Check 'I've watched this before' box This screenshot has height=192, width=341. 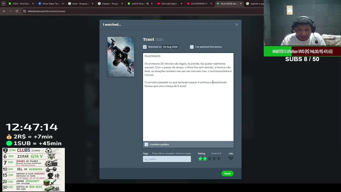192,47
